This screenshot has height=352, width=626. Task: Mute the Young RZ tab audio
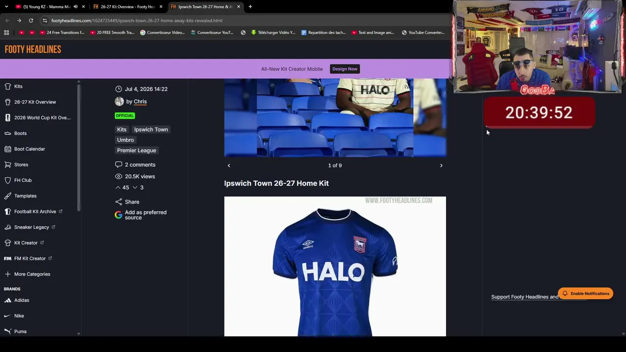click(75, 7)
